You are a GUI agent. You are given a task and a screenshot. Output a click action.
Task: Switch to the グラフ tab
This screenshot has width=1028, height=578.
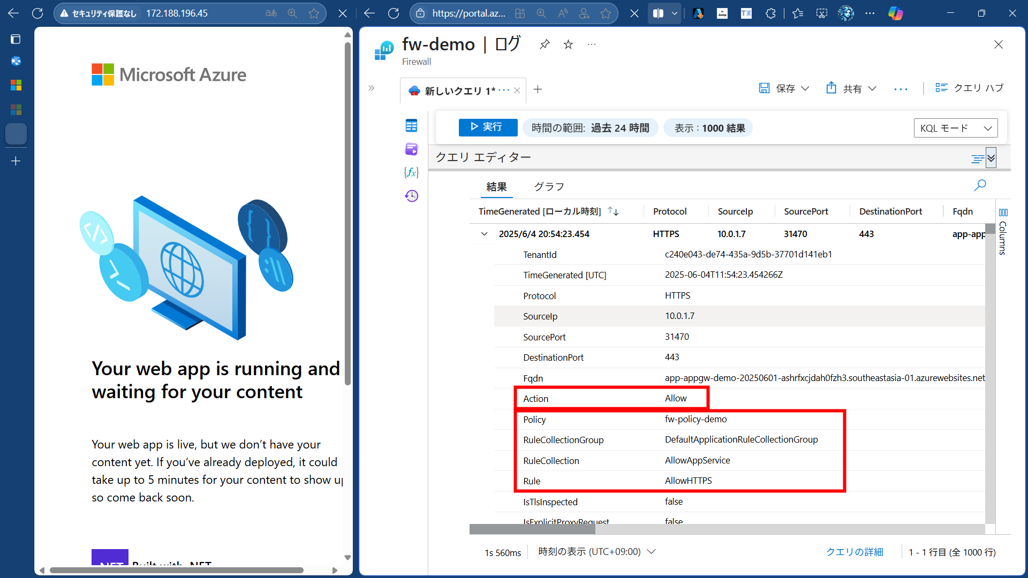(x=549, y=186)
